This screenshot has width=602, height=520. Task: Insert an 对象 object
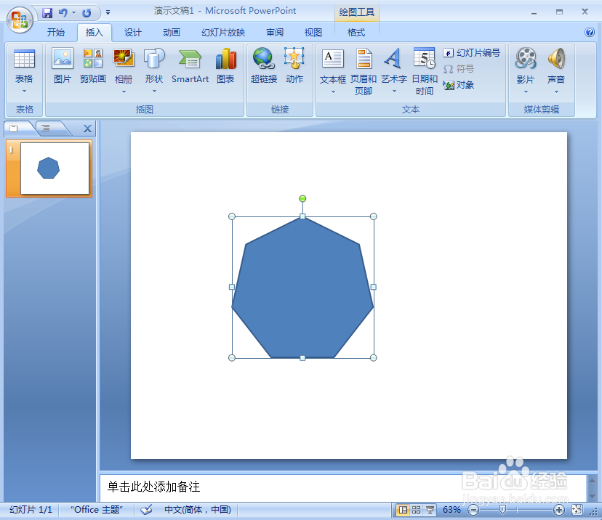[x=459, y=85]
